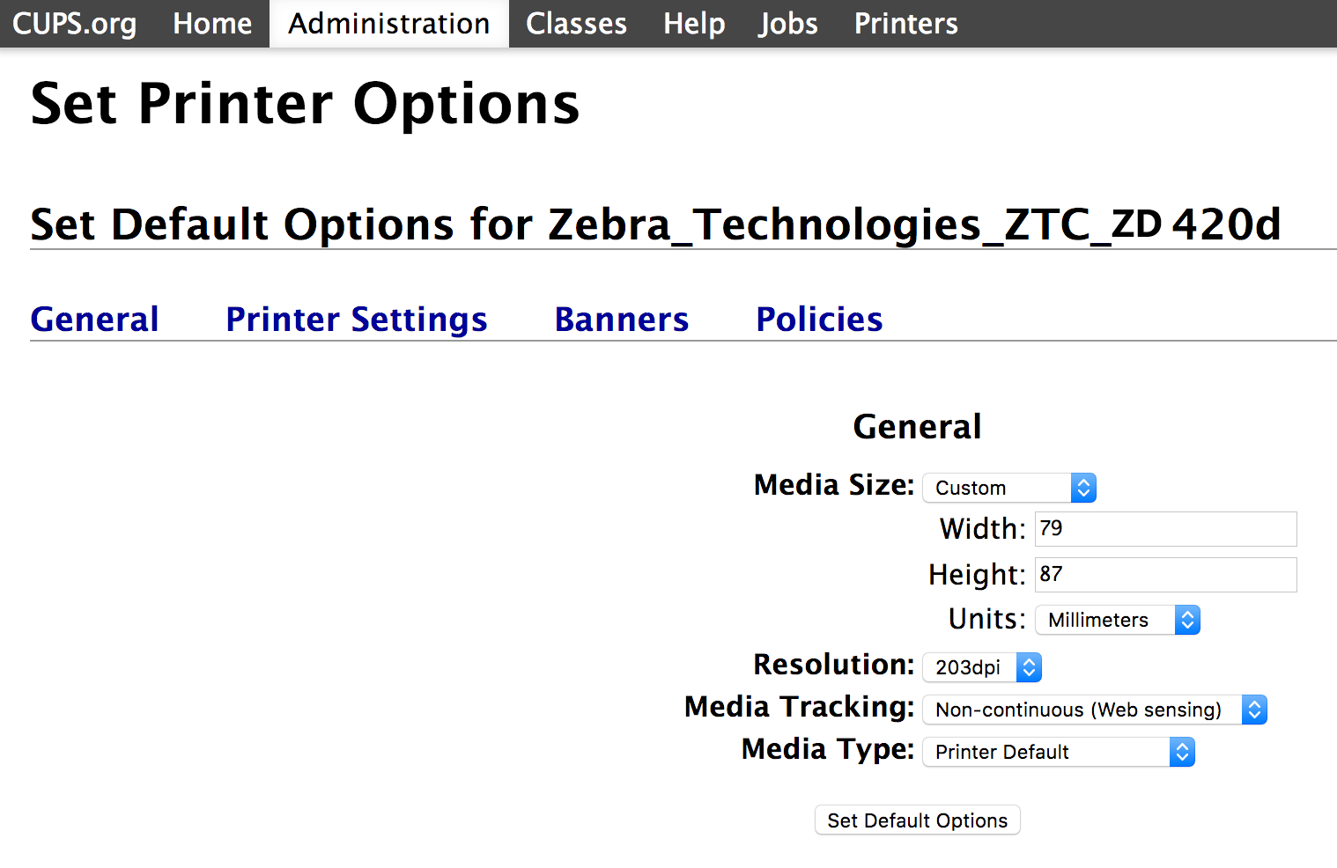This screenshot has width=1337, height=868.
Task: Open Printer Settings options link
Action: click(x=357, y=320)
